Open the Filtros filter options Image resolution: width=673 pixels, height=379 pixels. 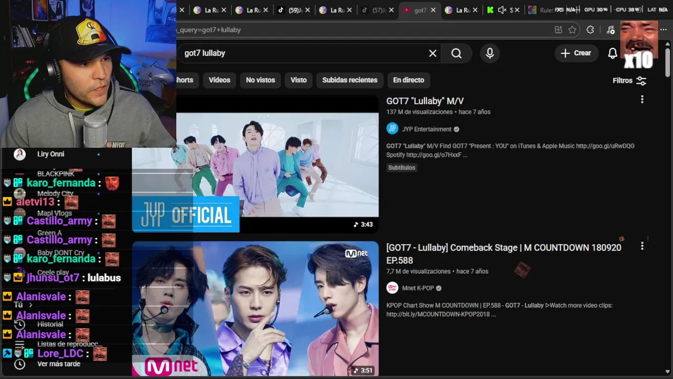pyautogui.click(x=629, y=81)
